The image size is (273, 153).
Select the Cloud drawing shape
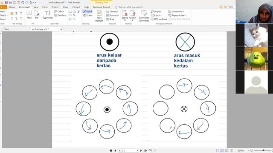(x=74, y=11)
